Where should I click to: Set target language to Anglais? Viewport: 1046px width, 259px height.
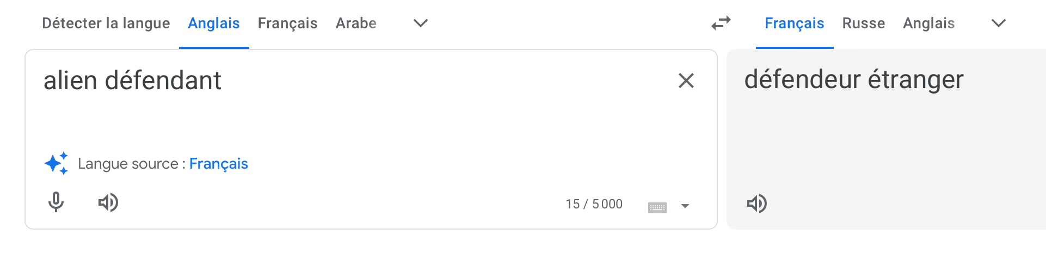point(928,23)
